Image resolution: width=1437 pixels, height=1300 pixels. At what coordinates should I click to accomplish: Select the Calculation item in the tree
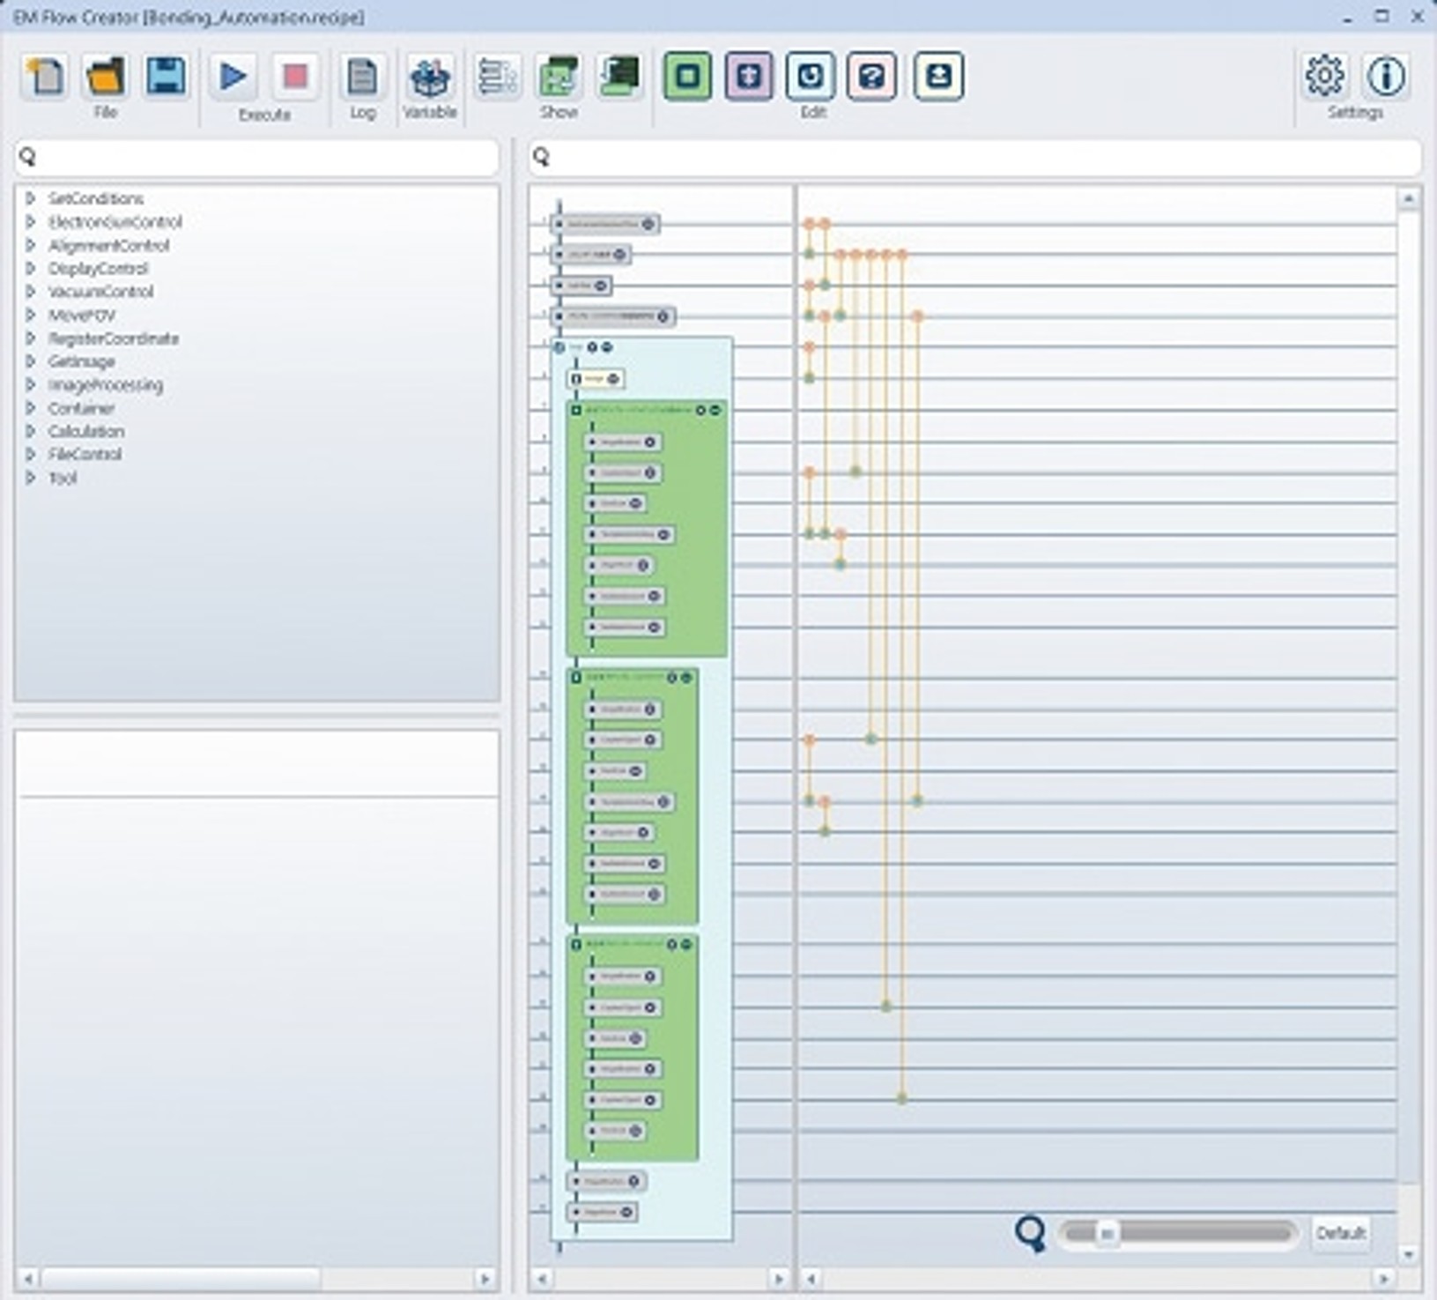click(x=86, y=431)
